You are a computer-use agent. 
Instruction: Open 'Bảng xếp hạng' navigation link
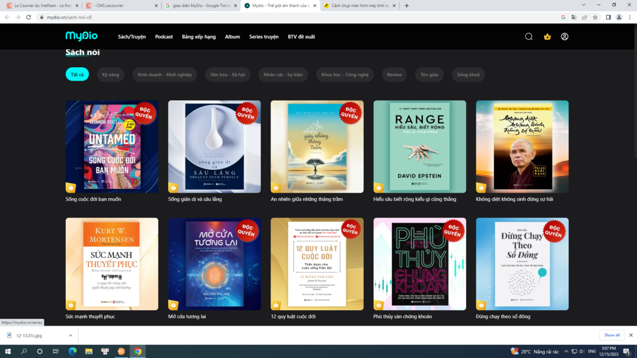click(198, 37)
